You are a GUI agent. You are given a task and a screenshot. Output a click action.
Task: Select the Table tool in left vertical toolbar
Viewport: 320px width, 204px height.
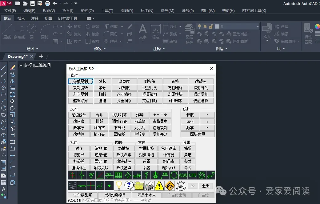[4, 182]
